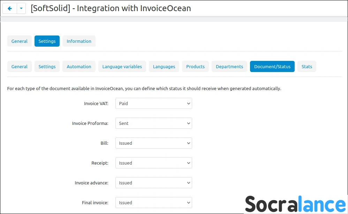Click the blue back arrow icon

(10, 8)
